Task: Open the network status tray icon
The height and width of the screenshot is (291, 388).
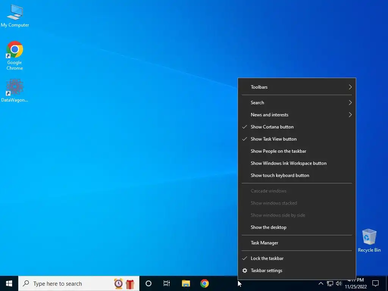Action: click(x=330, y=283)
